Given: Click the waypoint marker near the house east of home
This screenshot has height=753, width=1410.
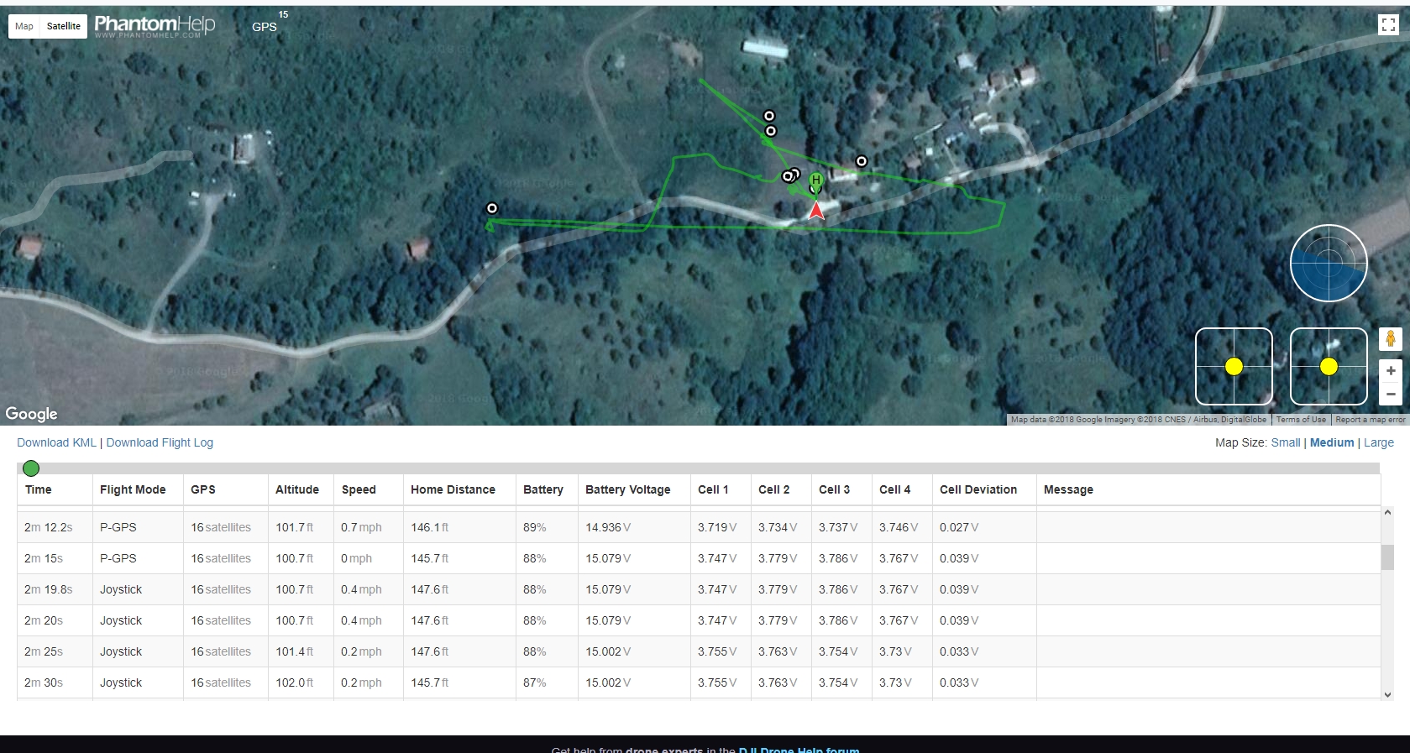Looking at the screenshot, I should [x=862, y=161].
